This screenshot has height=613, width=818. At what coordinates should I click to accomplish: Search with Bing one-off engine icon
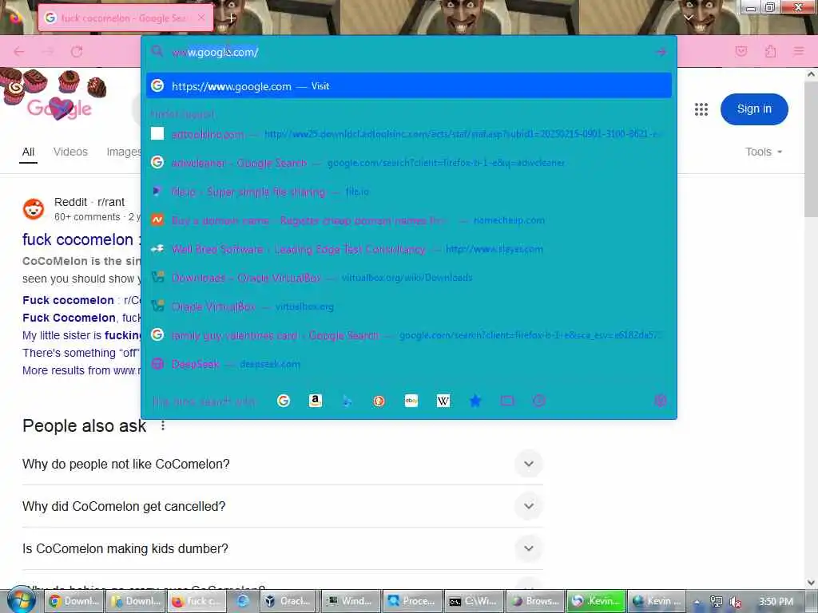[x=347, y=401]
